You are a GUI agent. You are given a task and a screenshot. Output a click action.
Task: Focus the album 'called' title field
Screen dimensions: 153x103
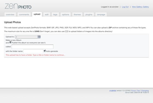[33, 47]
